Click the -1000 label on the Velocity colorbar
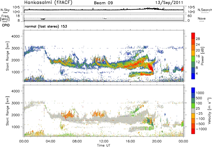Image resolution: width=212 pixels, height=147 pixels. point(201,129)
